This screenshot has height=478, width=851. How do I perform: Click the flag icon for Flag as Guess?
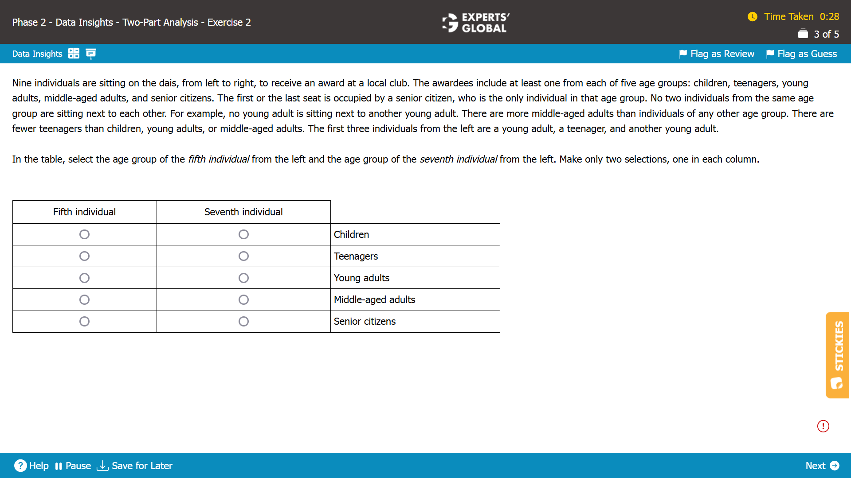tap(770, 53)
